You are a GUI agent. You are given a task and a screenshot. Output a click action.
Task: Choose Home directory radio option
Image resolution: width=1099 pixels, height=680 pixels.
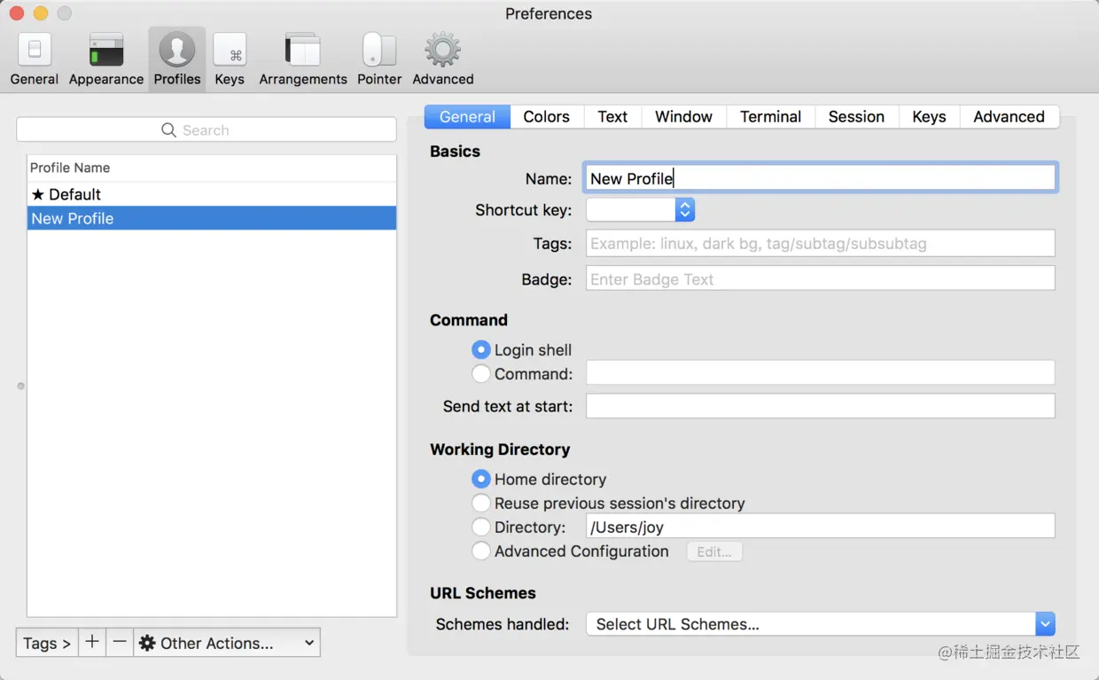click(x=481, y=480)
